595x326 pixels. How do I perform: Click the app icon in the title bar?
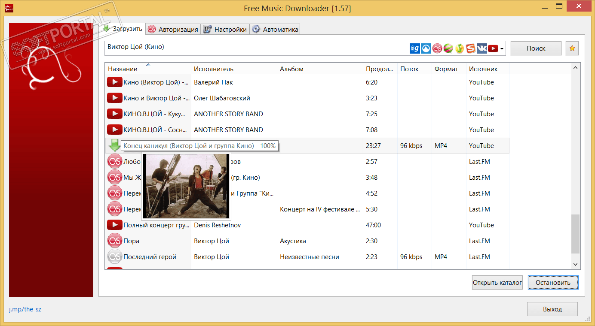(8, 8)
